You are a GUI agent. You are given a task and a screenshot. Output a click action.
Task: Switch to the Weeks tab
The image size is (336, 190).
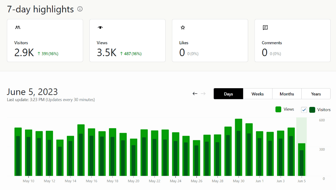257,94
